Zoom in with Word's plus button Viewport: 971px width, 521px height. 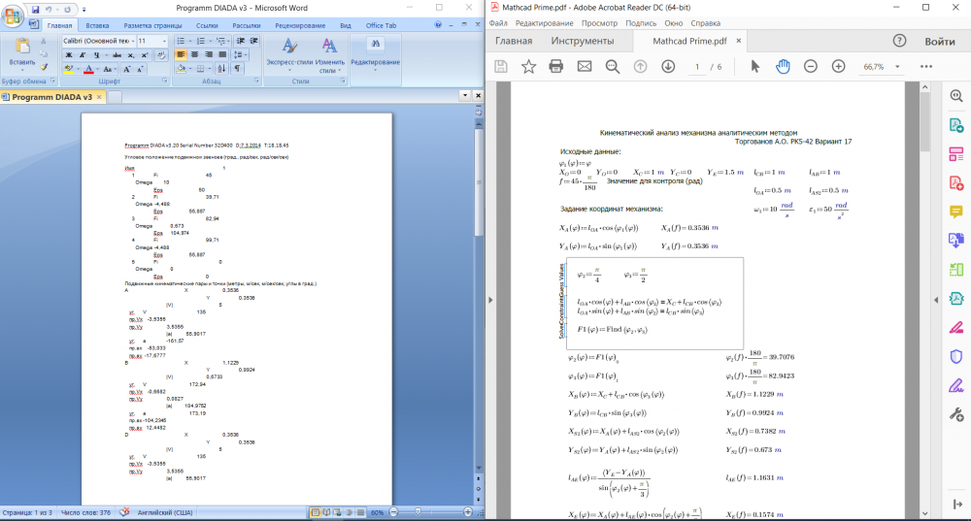click(468, 512)
